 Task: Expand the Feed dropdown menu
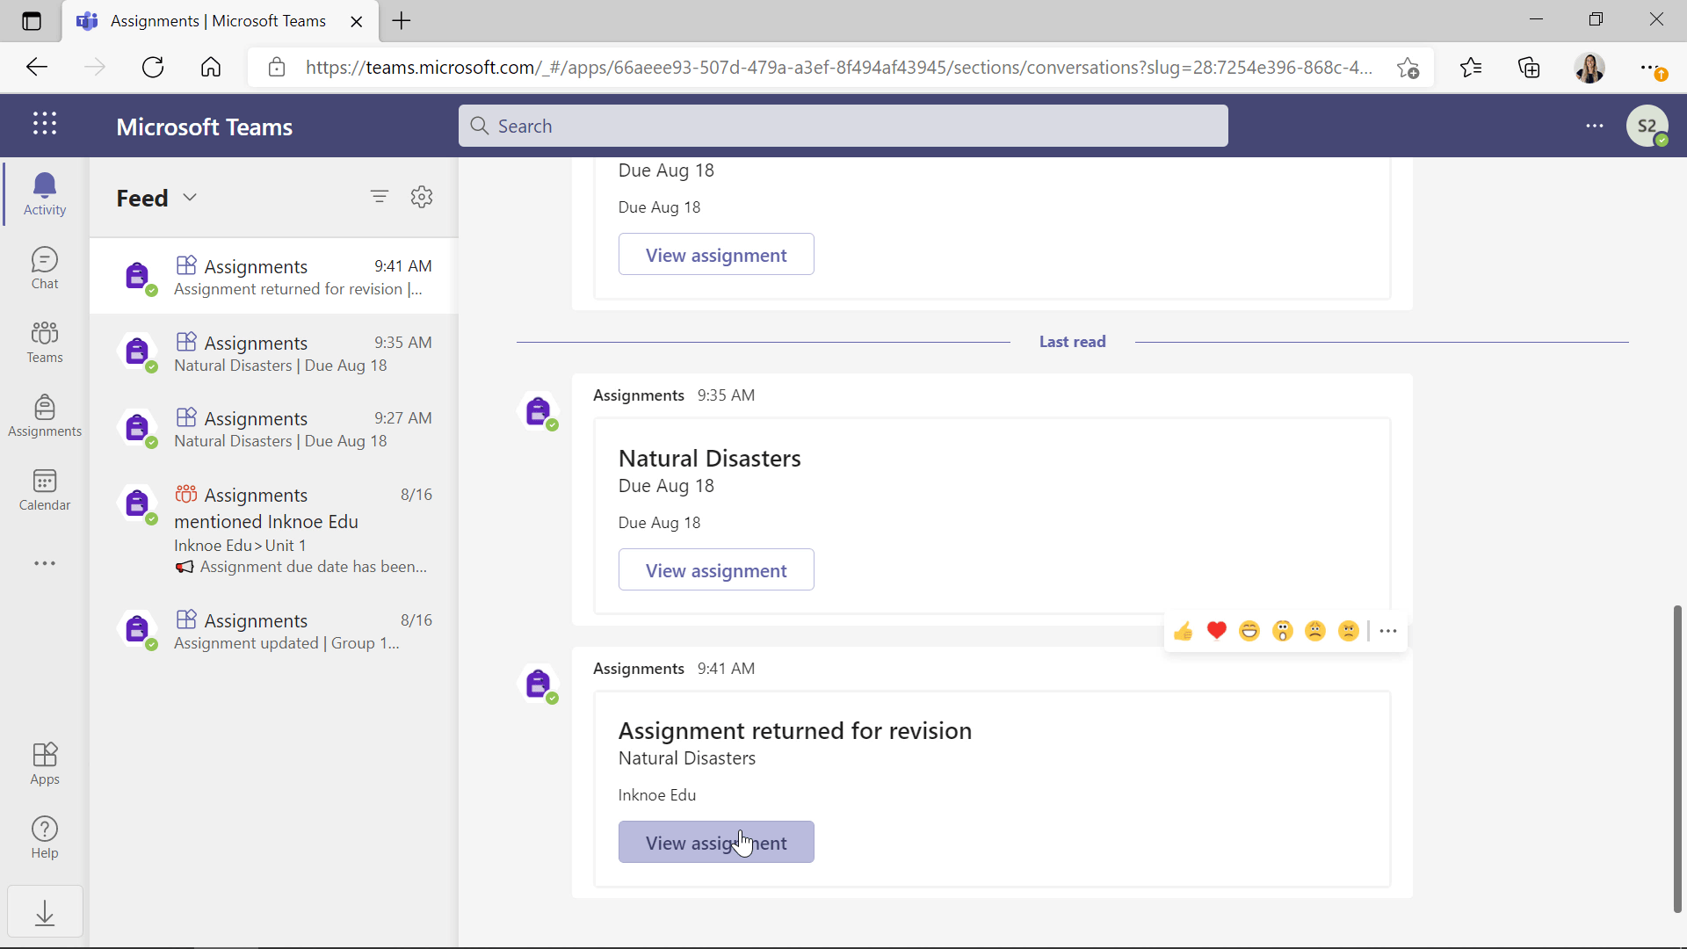pos(189,197)
